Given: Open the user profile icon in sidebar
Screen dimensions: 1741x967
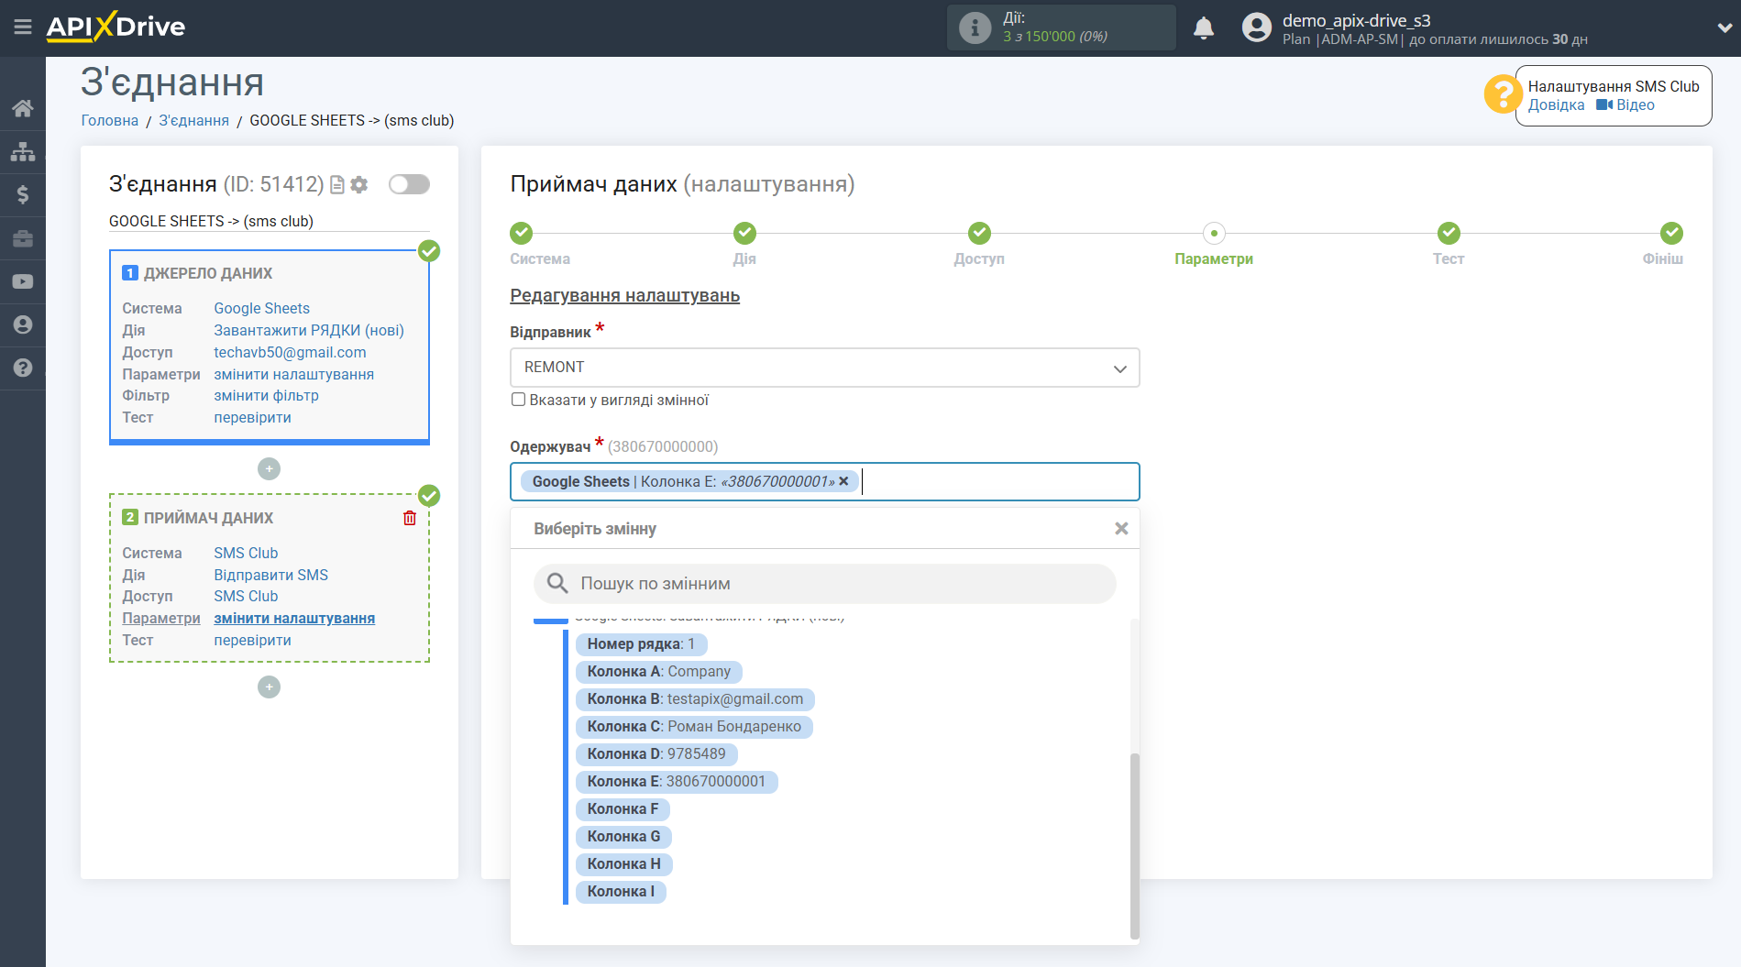Looking at the screenshot, I should pos(23,324).
